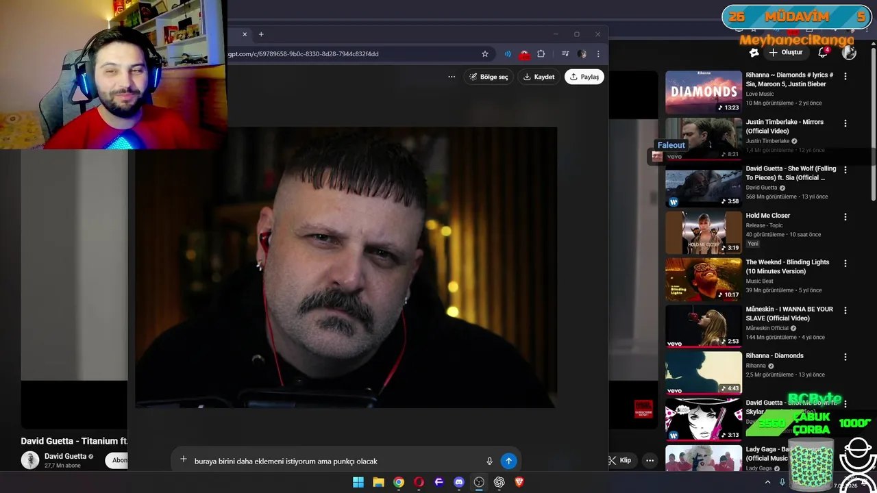Click system tray microphone icon
Viewport: 877px width, 493px height.
pos(782,482)
